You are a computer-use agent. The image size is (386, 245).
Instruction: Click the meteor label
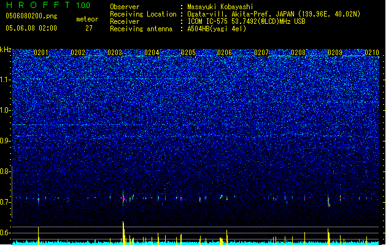tap(87, 19)
